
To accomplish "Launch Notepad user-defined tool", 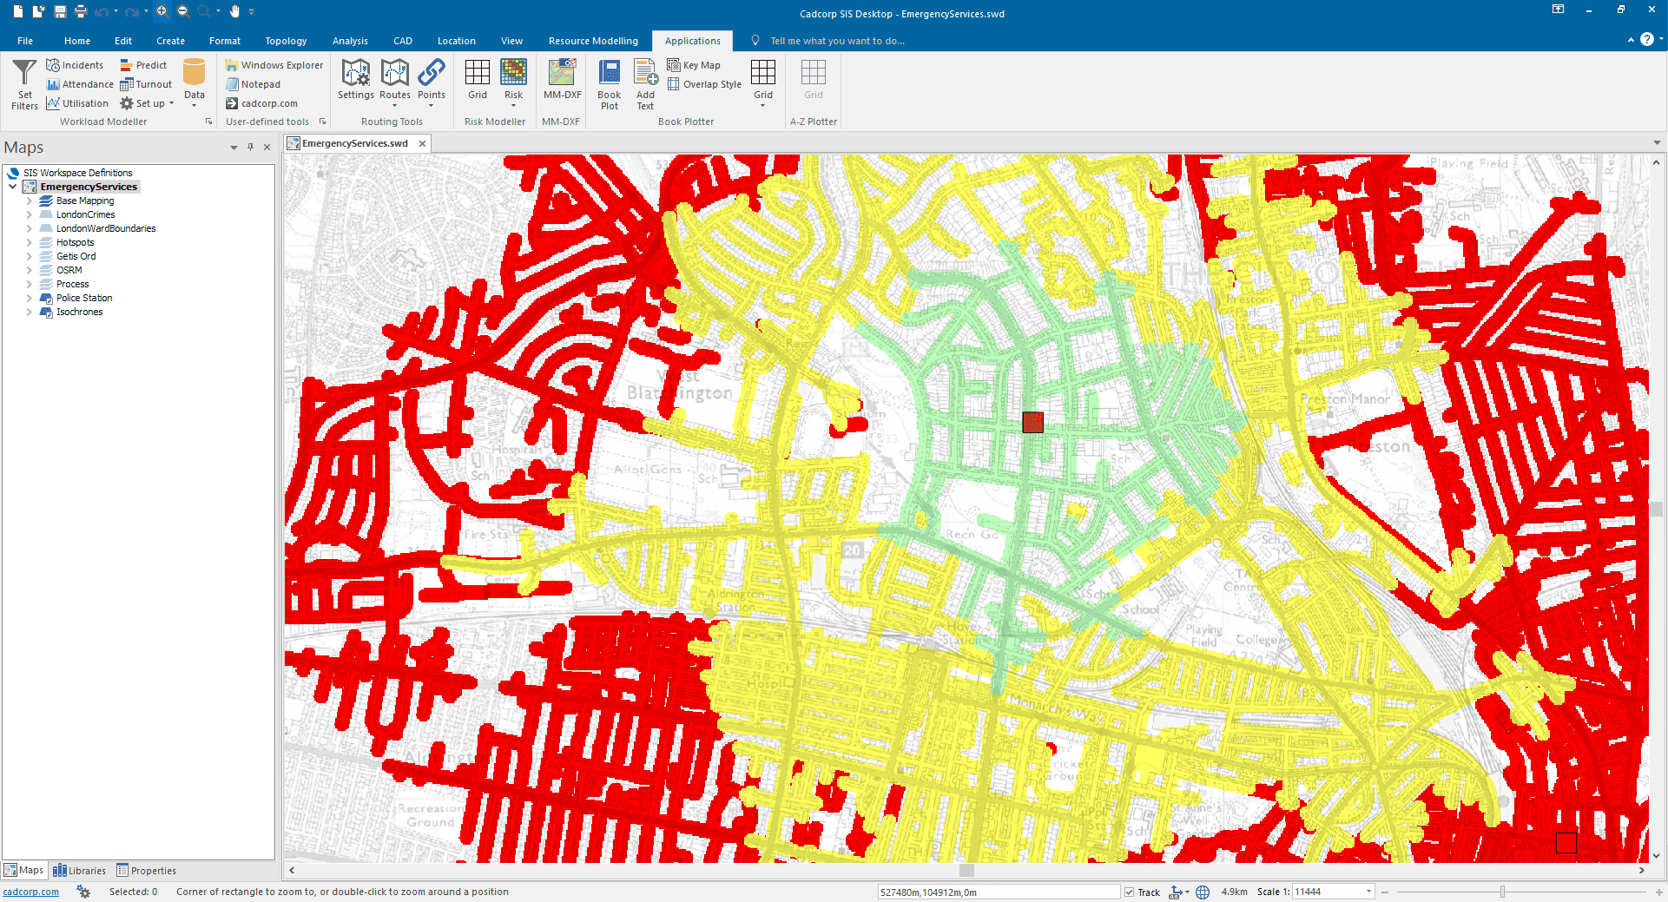I will click(253, 84).
